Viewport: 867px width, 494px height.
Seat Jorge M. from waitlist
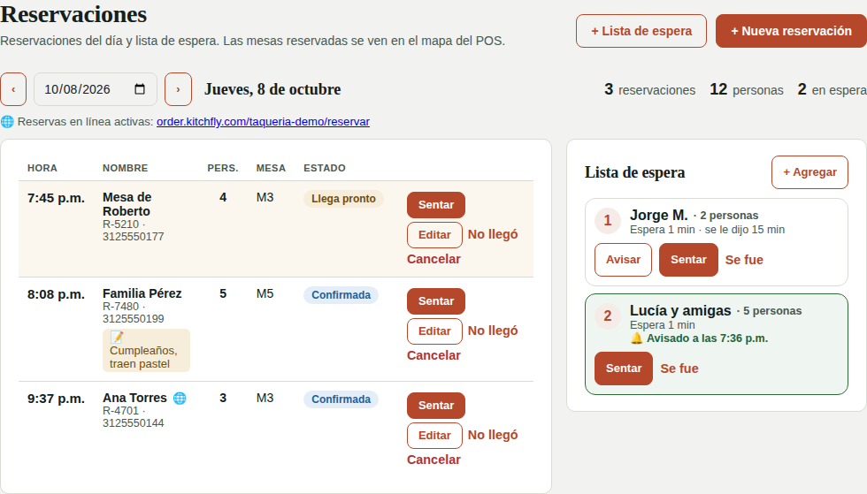tap(688, 260)
